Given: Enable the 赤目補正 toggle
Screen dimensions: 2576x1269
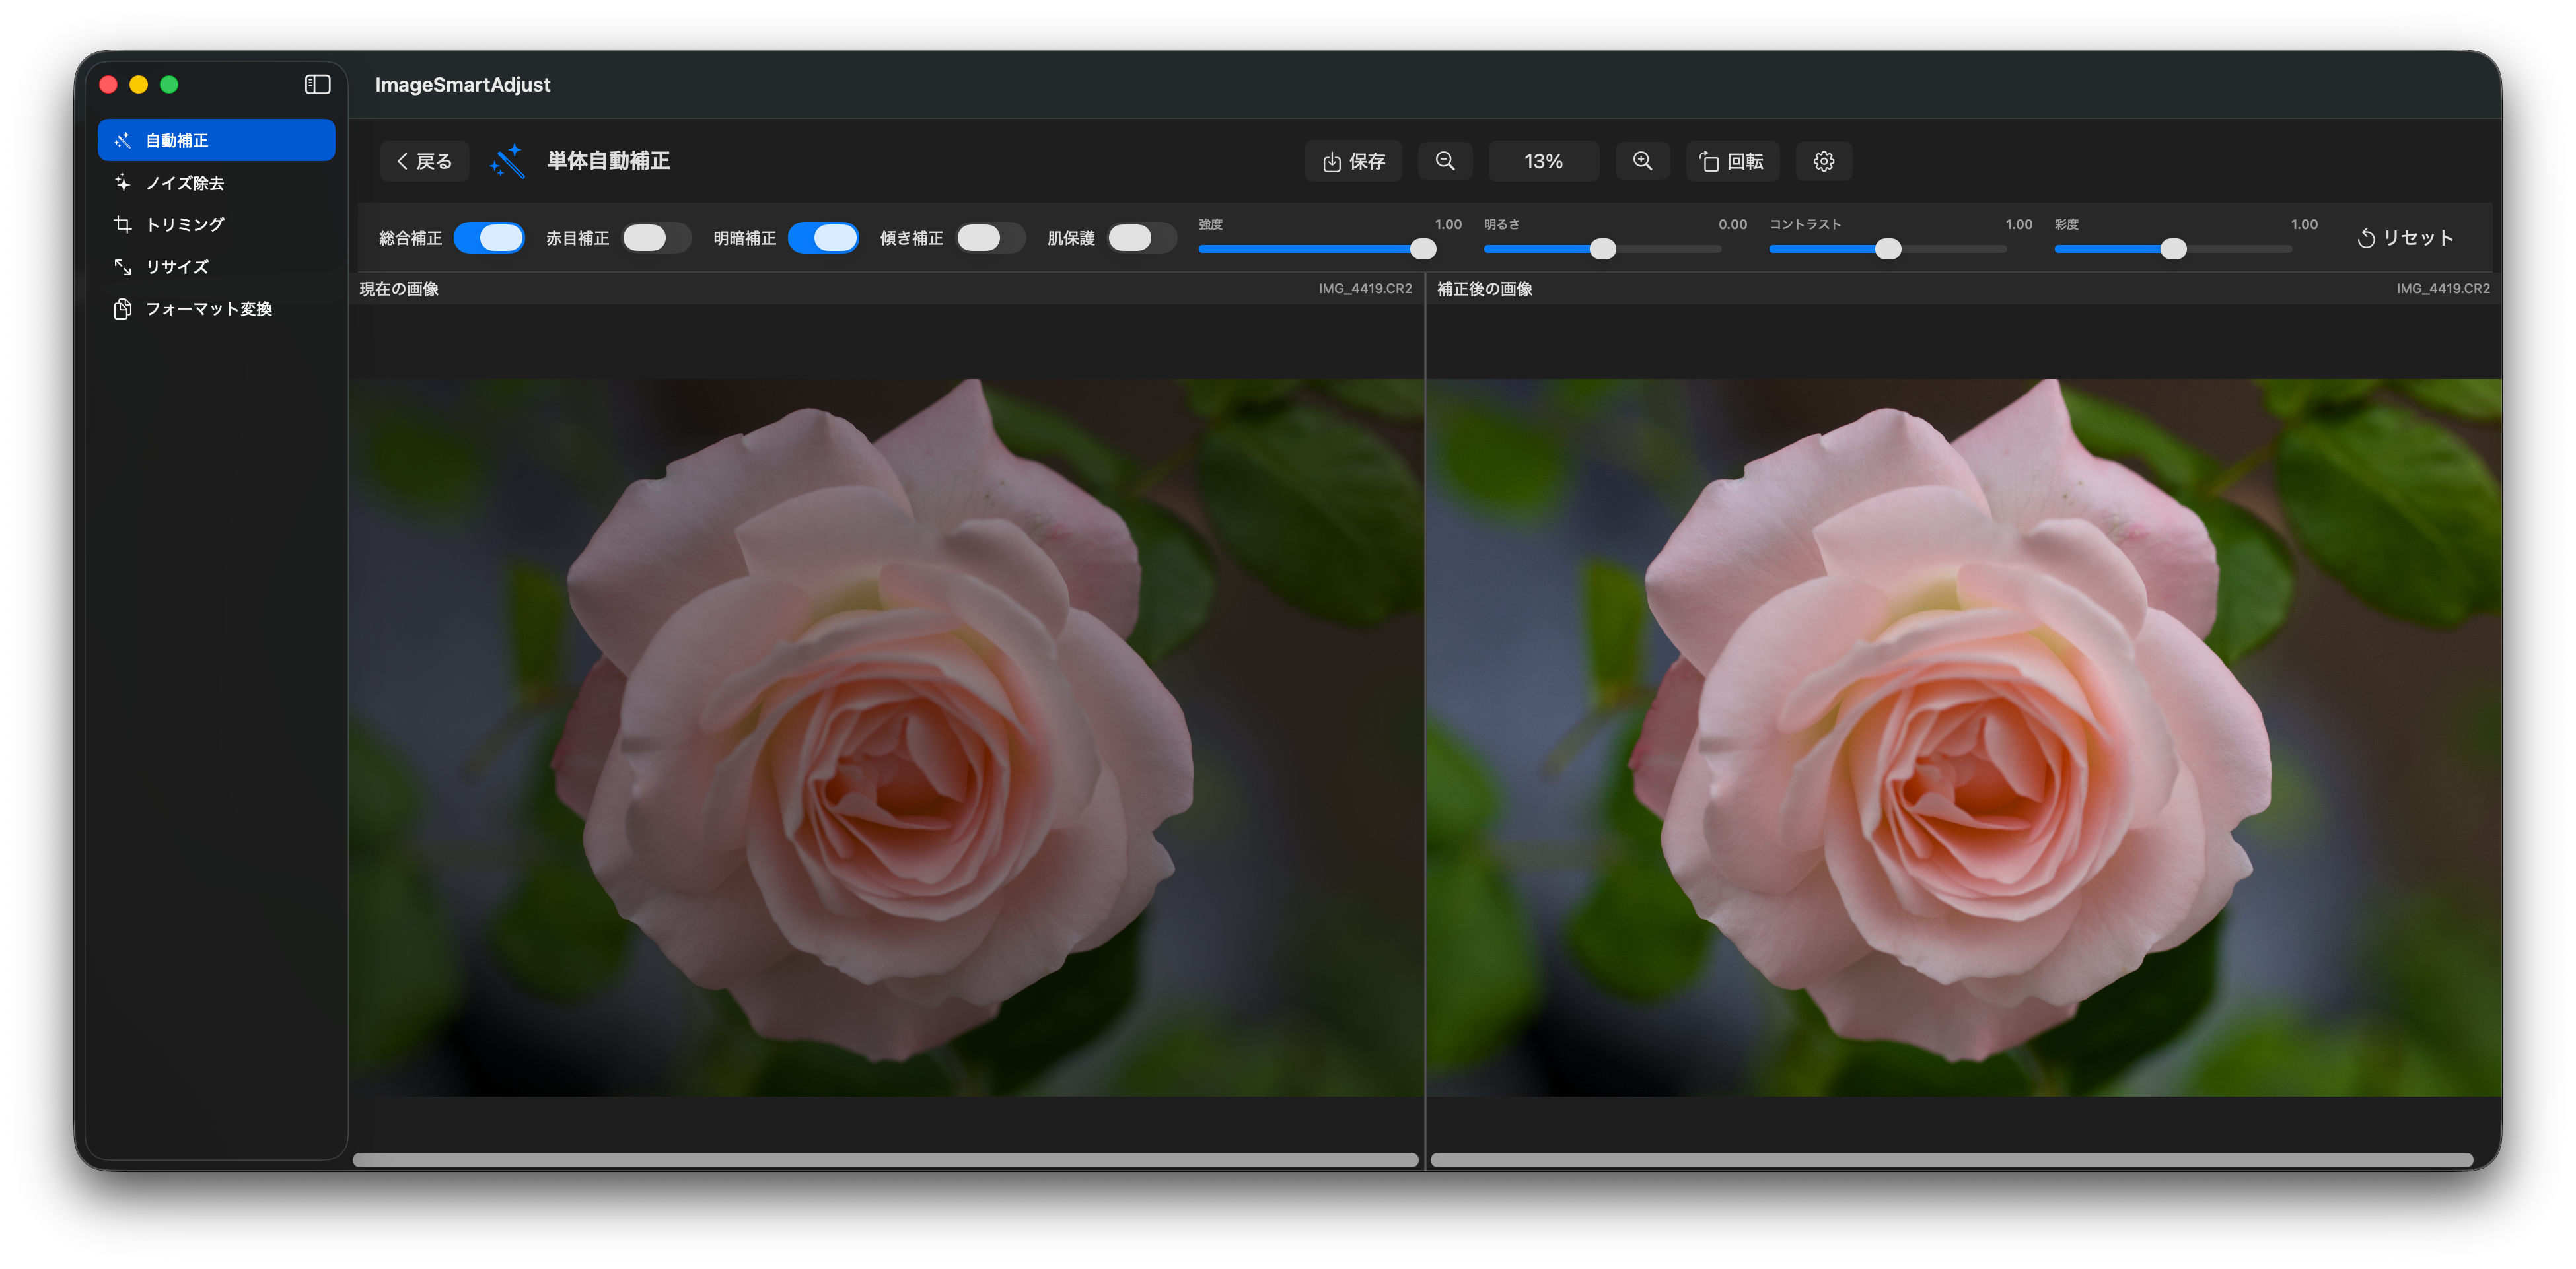Looking at the screenshot, I should coord(656,238).
